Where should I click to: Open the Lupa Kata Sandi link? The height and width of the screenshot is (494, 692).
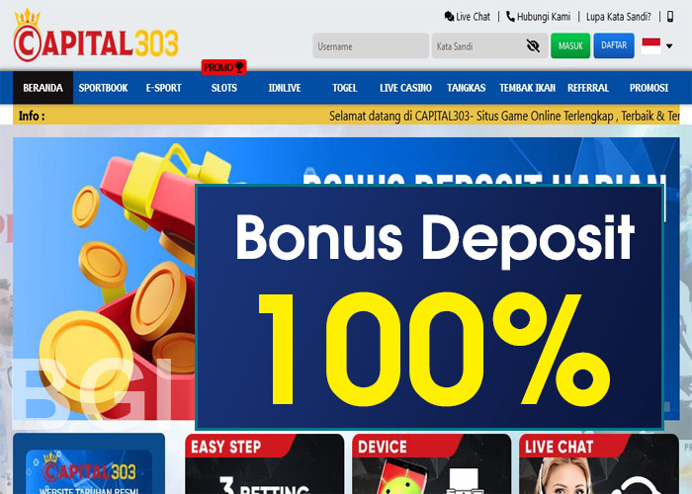pyautogui.click(x=618, y=17)
